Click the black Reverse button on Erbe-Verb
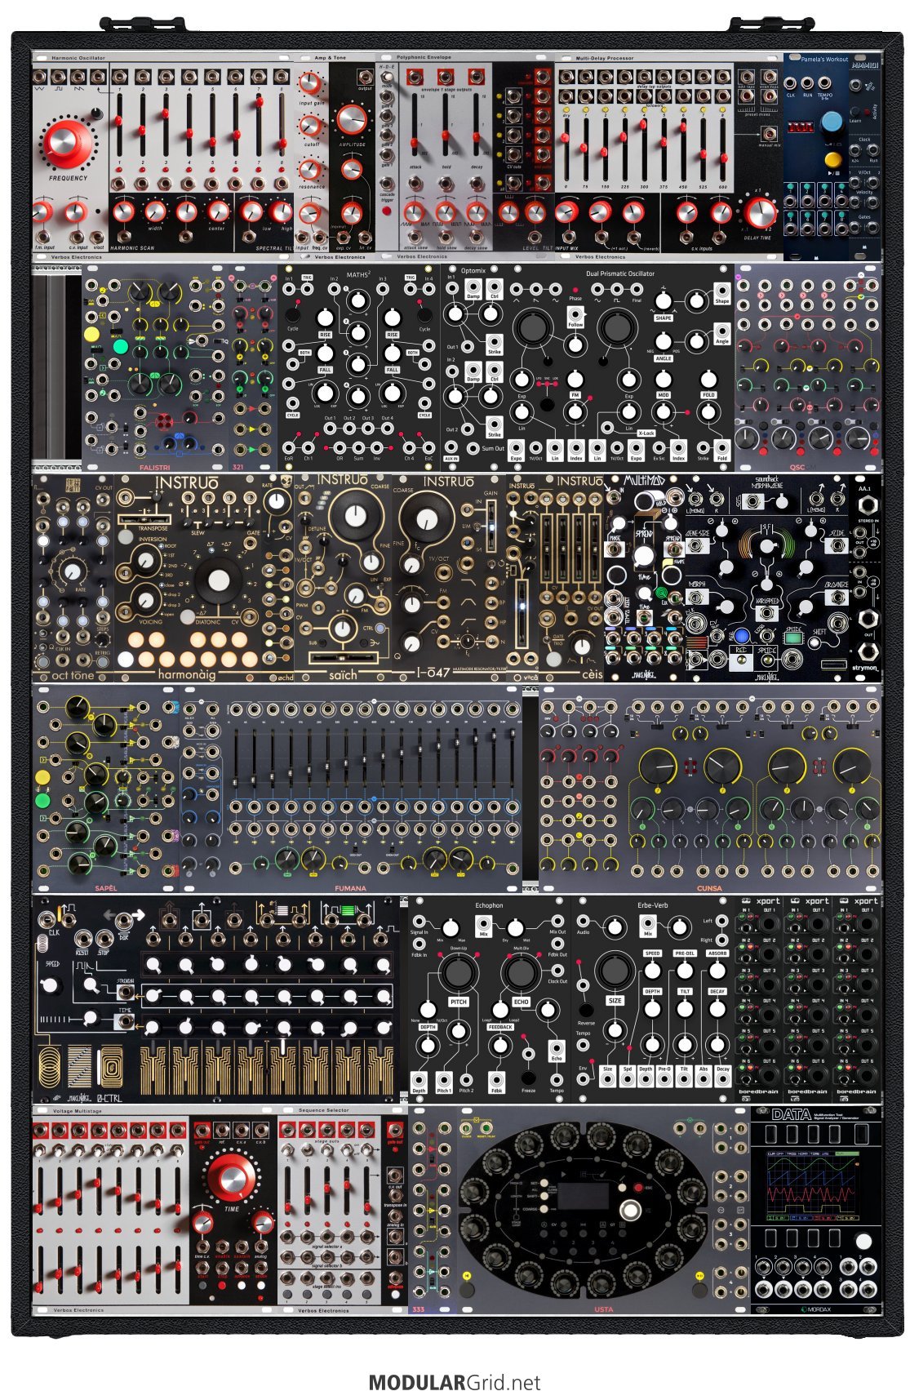Screen dimensions: 910x1400 click(x=586, y=1010)
